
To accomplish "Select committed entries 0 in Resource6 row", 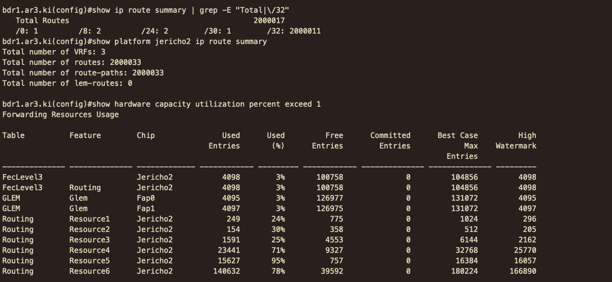I will [408, 271].
